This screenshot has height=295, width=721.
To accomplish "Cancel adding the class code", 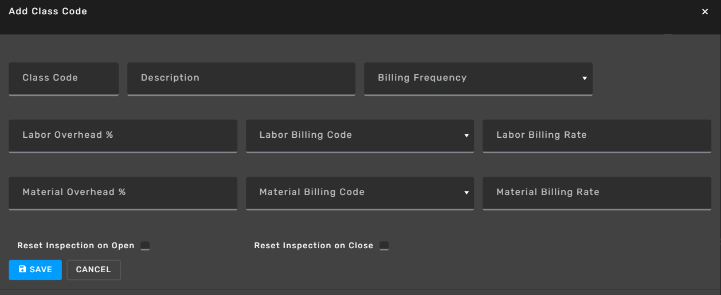I will pos(93,270).
